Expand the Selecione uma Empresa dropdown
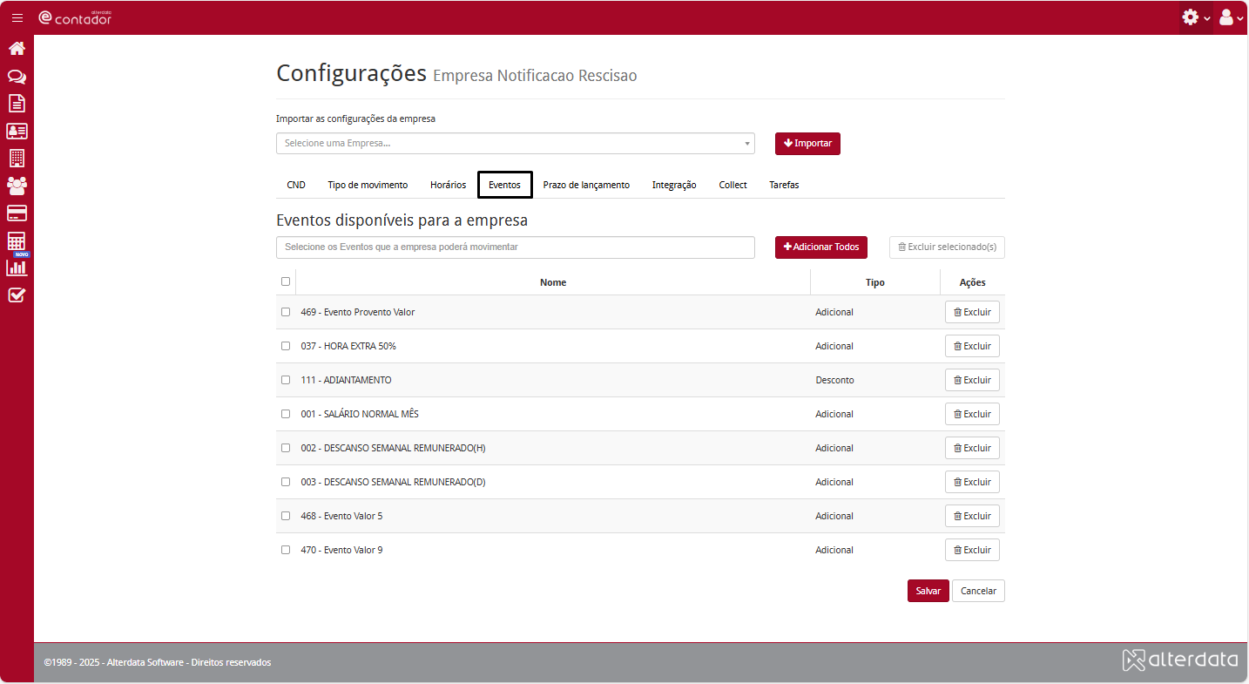This screenshot has height=684, width=1249. pyautogui.click(x=516, y=143)
